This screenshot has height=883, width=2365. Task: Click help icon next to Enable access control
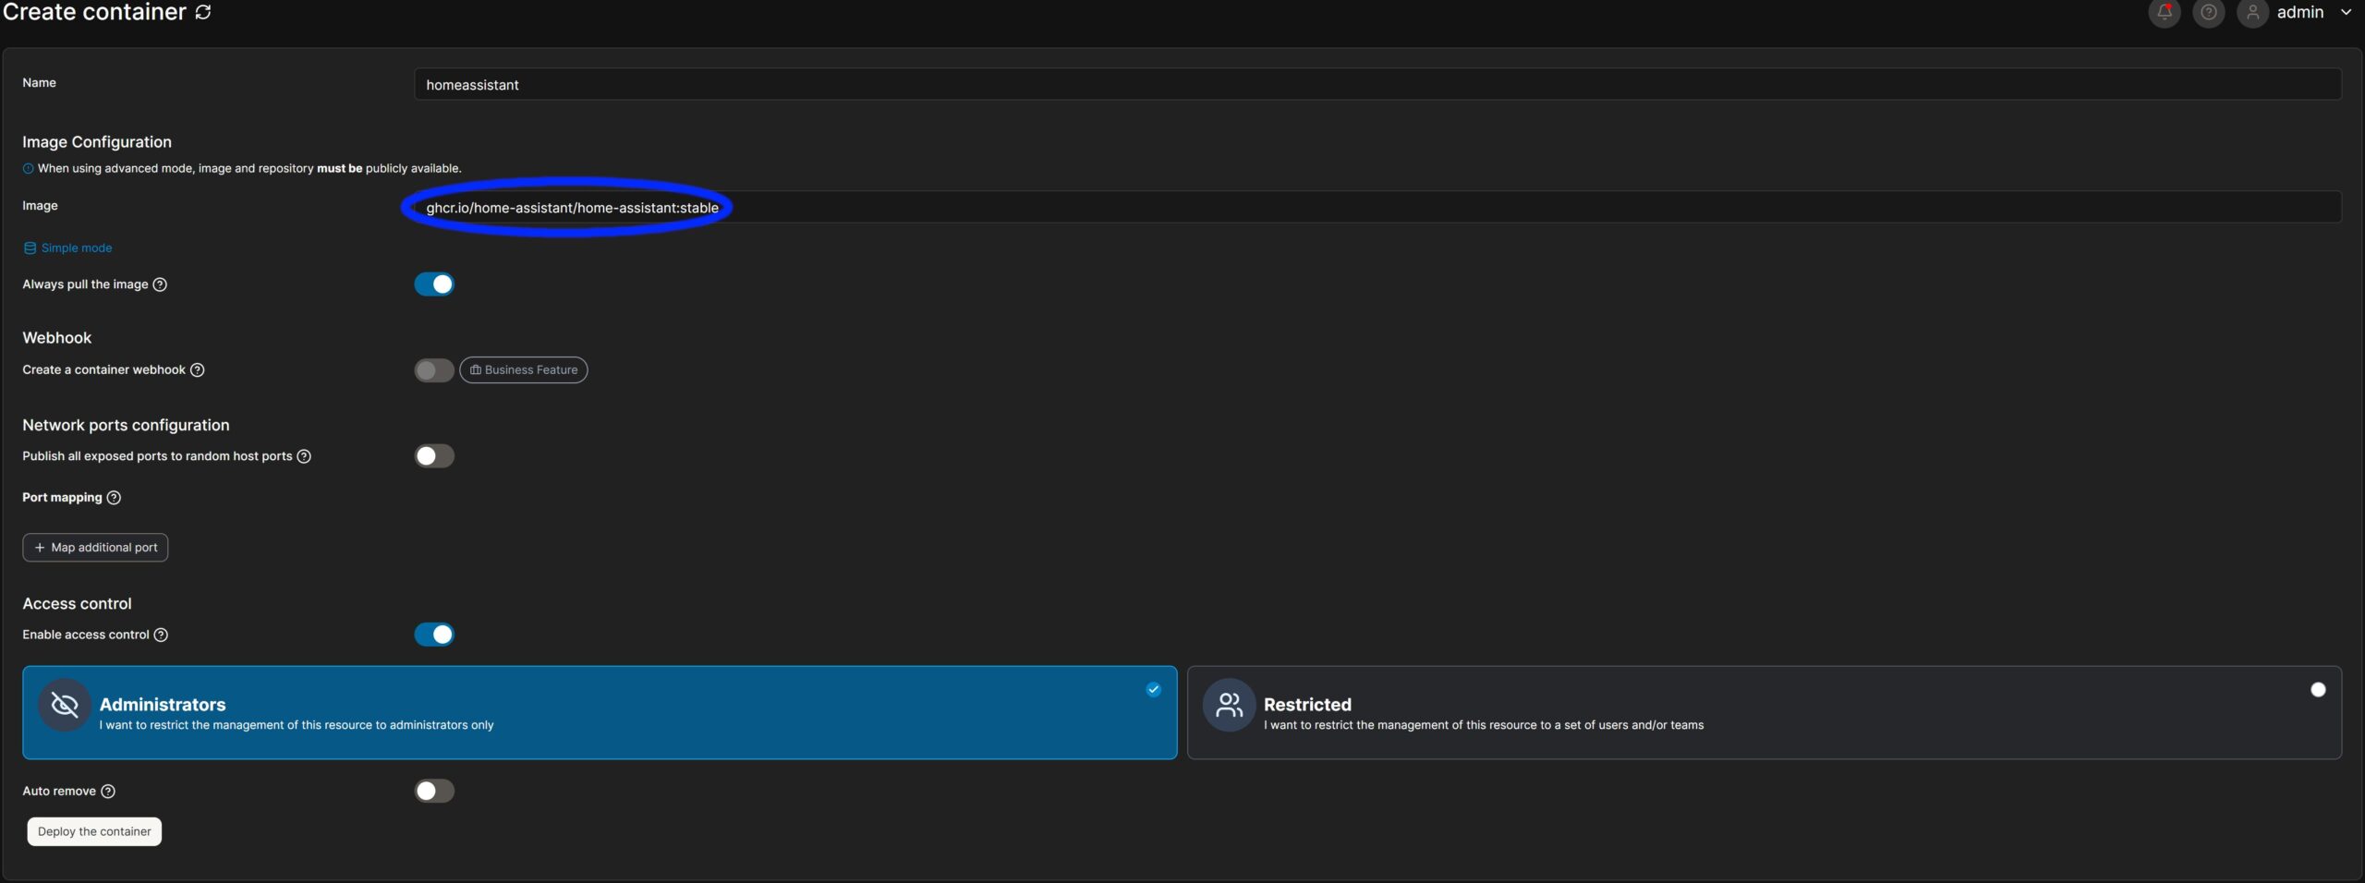pyautogui.click(x=161, y=635)
